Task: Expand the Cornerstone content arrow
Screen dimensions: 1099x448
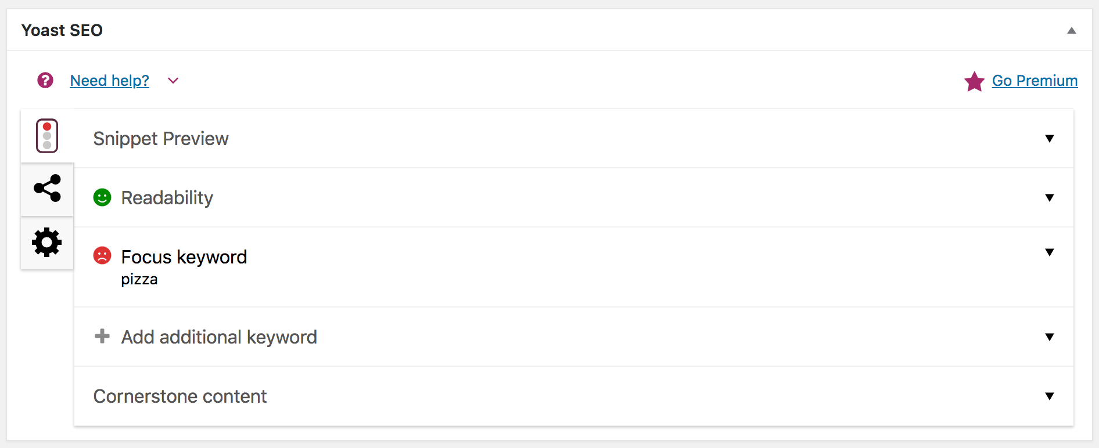Action: [1050, 396]
